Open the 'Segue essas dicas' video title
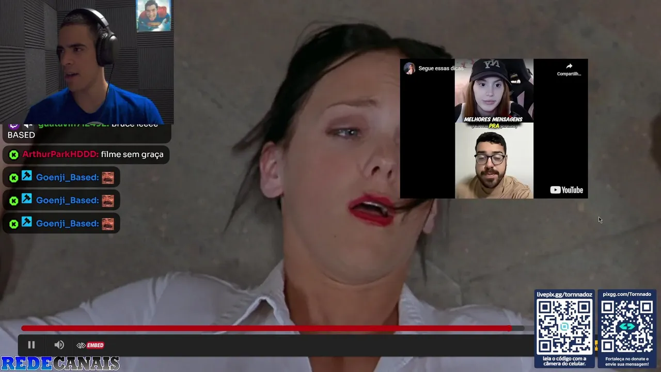 (x=440, y=68)
